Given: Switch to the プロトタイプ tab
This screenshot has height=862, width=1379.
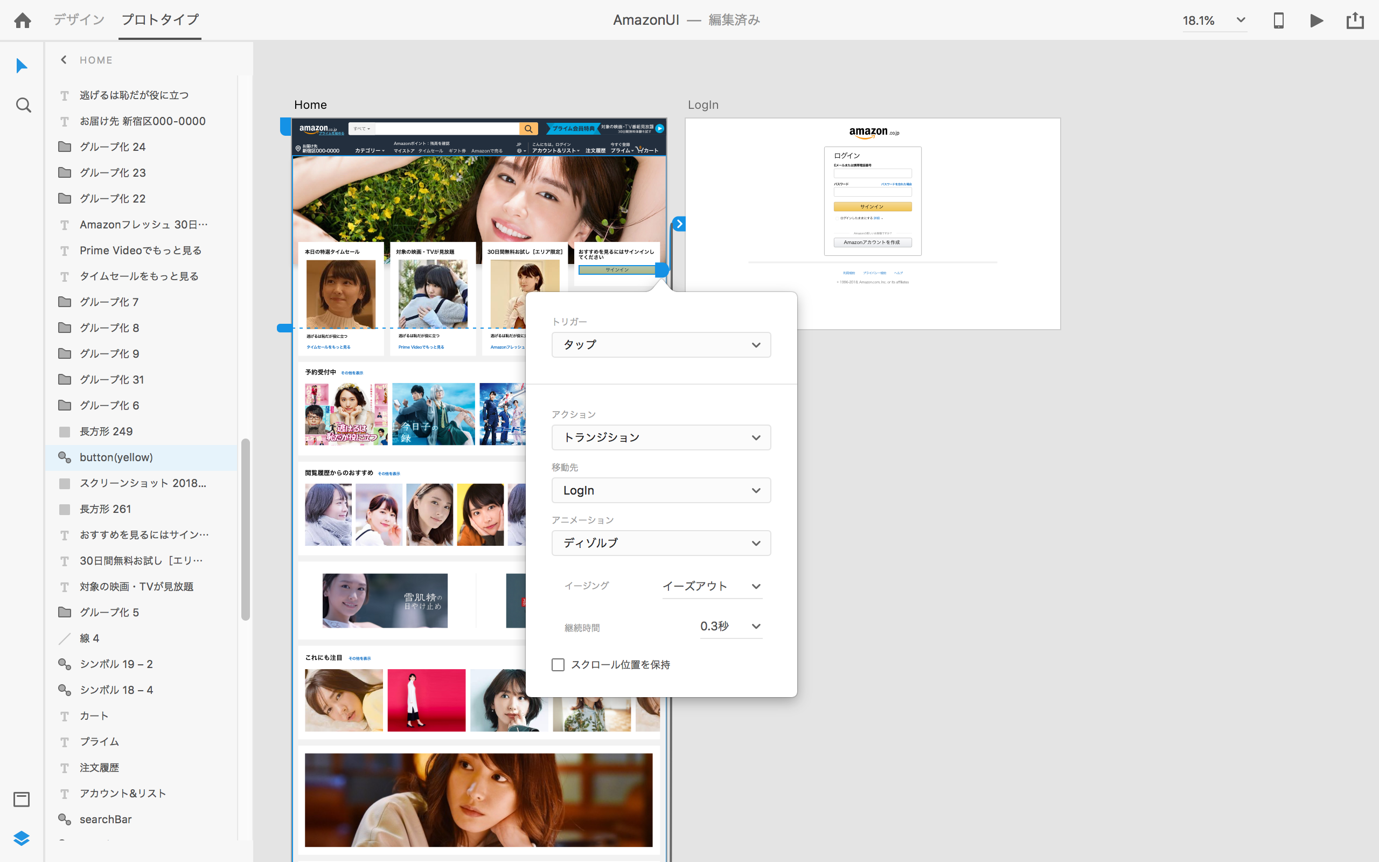Looking at the screenshot, I should (160, 20).
